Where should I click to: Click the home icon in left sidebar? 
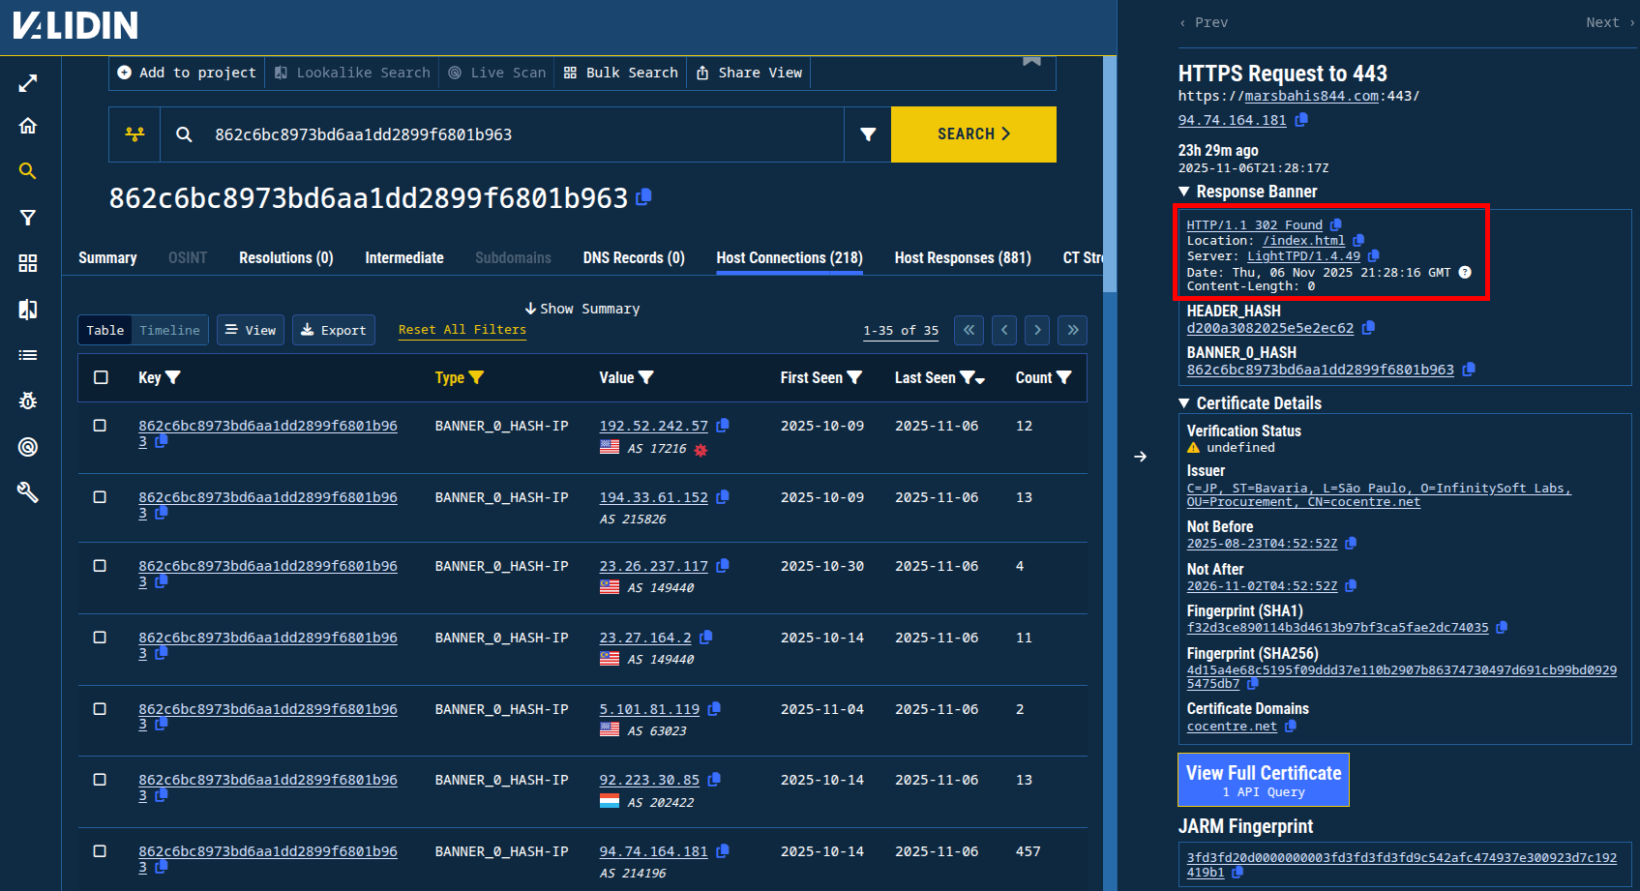point(28,126)
